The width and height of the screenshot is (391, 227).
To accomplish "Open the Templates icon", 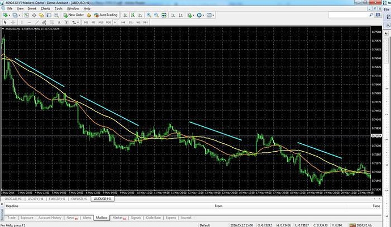I will [x=209, y=15].
